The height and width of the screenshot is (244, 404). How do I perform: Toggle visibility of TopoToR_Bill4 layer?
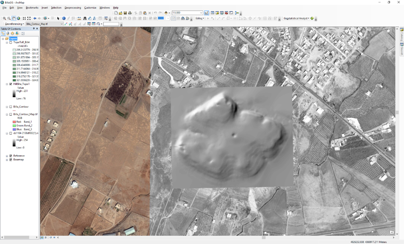[11, 42]
